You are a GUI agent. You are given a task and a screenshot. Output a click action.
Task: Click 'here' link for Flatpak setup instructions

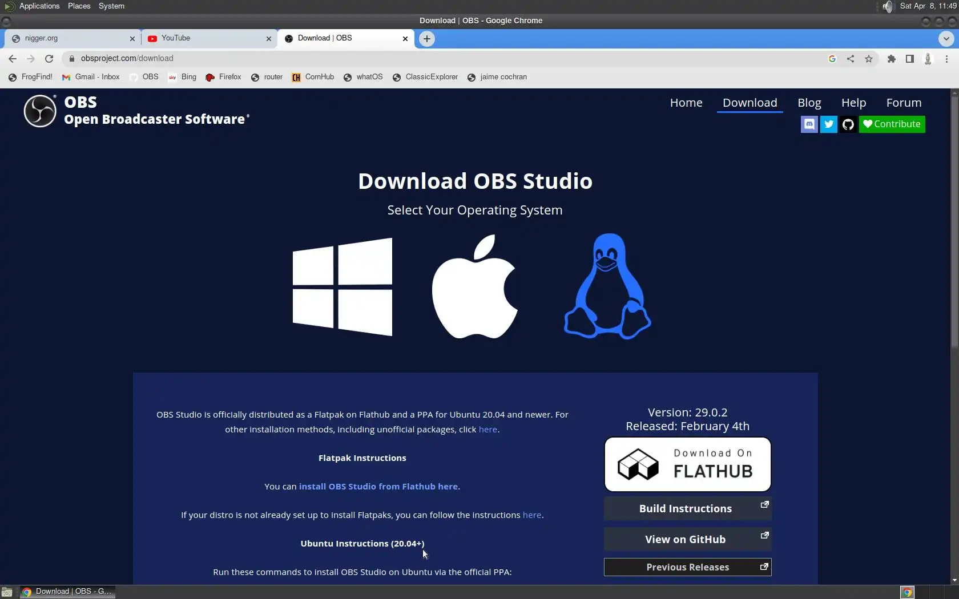(x=532, y=515)
